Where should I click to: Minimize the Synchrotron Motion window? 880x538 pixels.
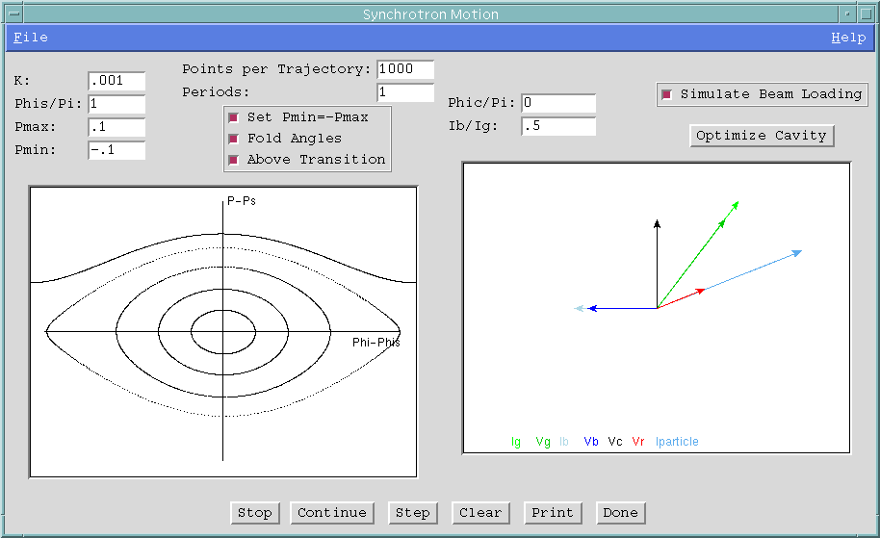pos(847,14)
